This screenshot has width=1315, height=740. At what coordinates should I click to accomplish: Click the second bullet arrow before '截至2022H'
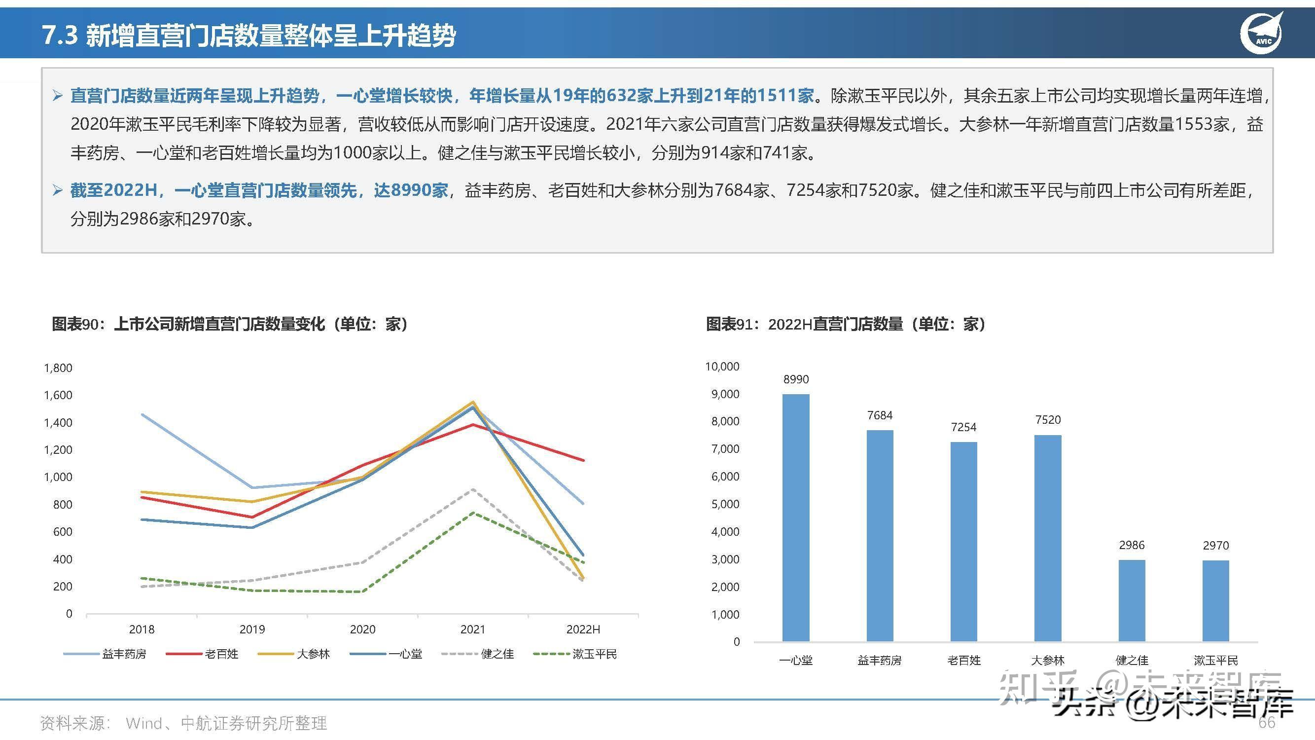click(57, 190)
